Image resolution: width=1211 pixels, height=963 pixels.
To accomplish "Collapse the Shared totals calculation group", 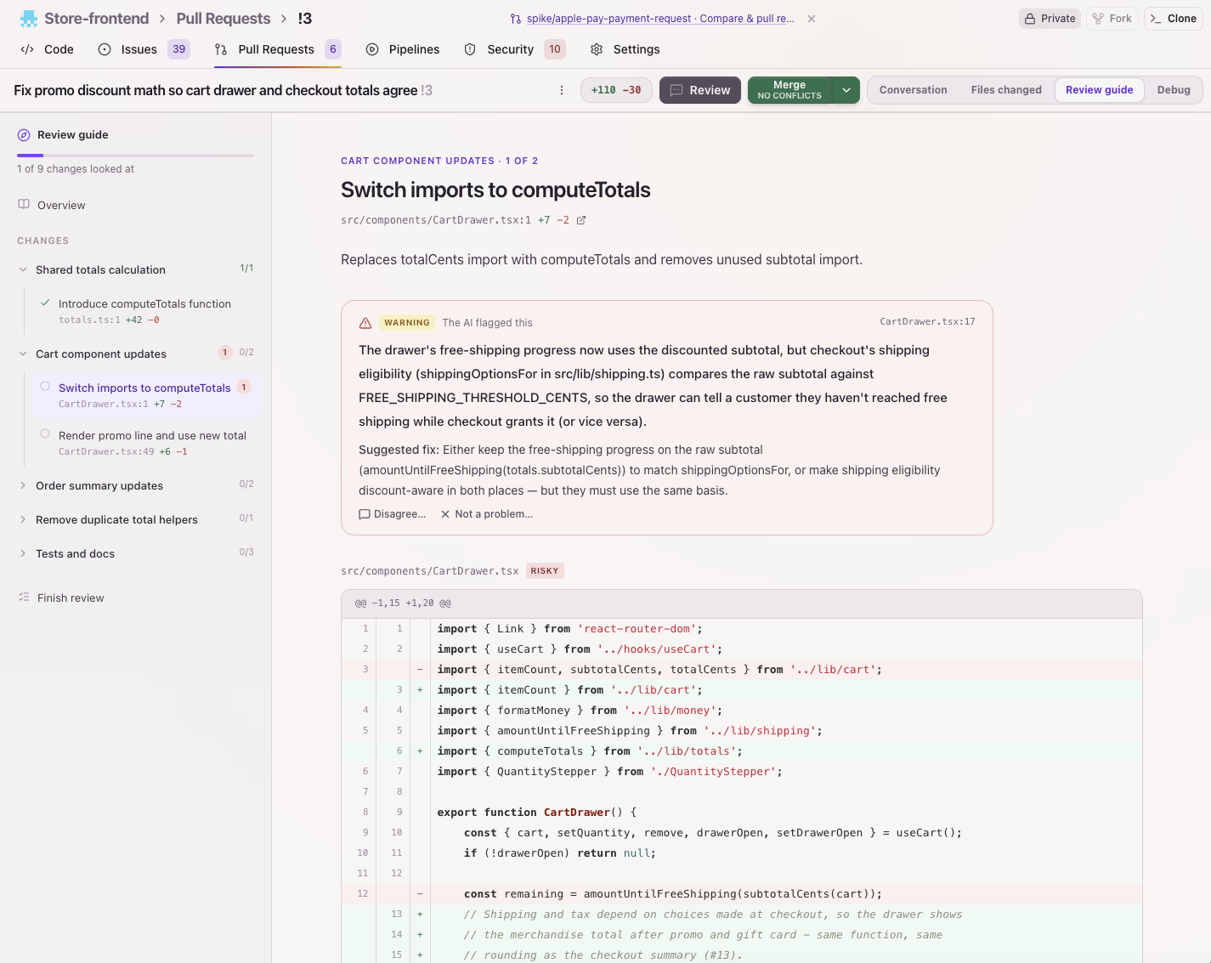I will point(23,269).
